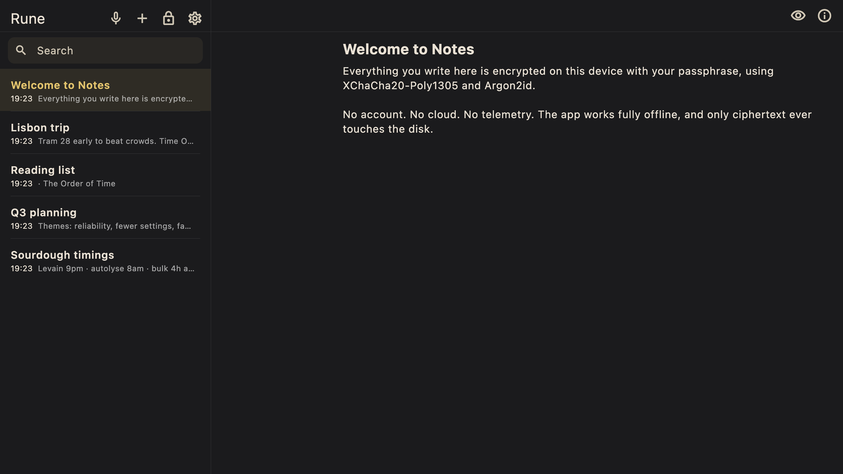The width and height of the screenshot is (843, 474).
Task: Create a new note with the plus icon
Action: tap(142, 18)
